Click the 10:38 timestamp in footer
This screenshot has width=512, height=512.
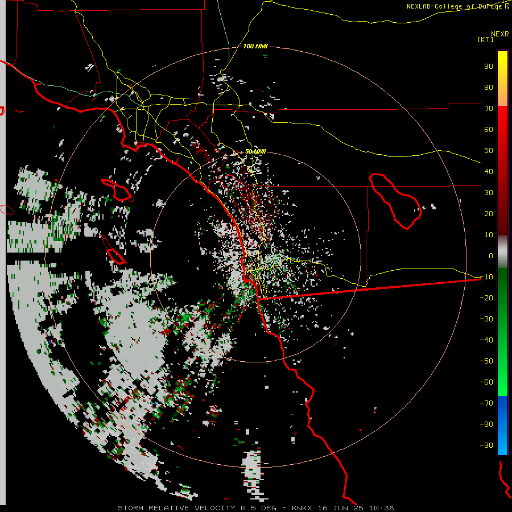coord(381,508)
